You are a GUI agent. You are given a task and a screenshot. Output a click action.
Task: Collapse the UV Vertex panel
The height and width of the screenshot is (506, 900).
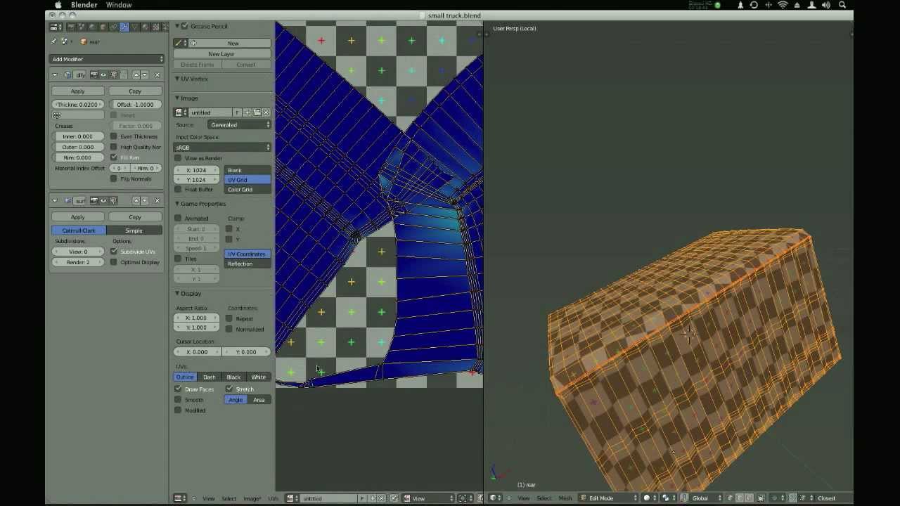[177, 79]
